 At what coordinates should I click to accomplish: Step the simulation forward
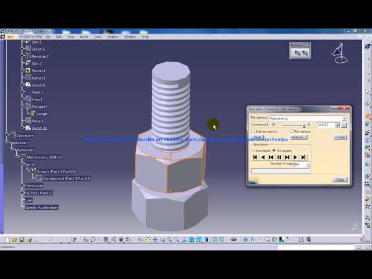click(287, 158)
